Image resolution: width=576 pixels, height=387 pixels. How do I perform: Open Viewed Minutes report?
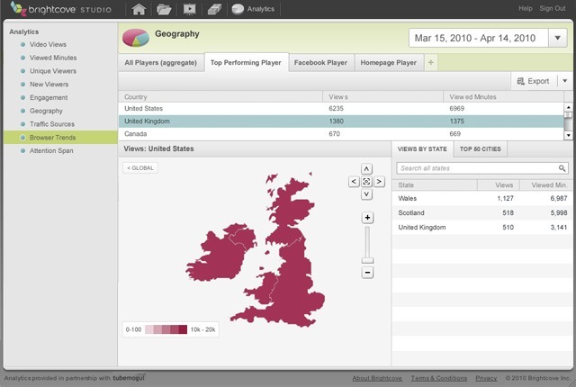point(53,58)
